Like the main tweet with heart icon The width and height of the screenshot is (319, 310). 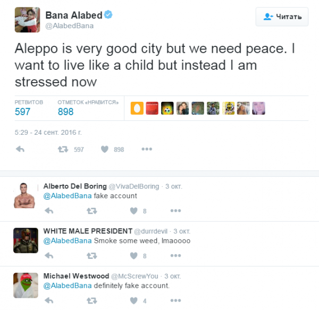point(105,150)
